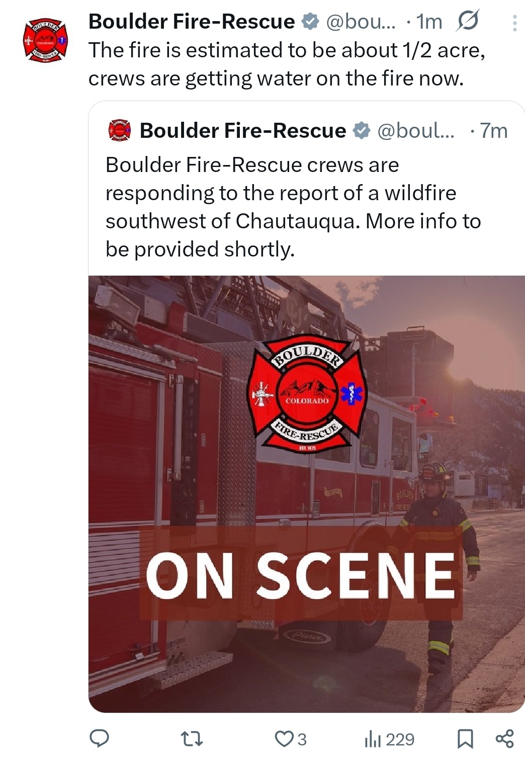Click the top Boulder Fire-Rescue display name
Image resolution: width=525 pixels, height=757 pixels.
click(192, 21)
